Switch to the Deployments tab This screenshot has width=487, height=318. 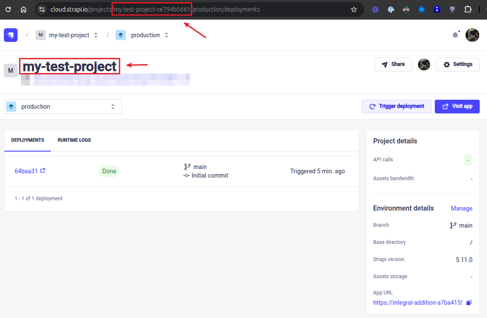pyautogui.click(x=28, y=140)
